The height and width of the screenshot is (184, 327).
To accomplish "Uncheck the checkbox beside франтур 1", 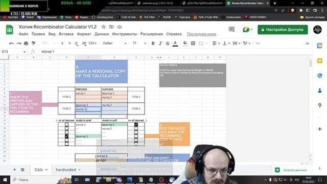I will tap(66, 136).
